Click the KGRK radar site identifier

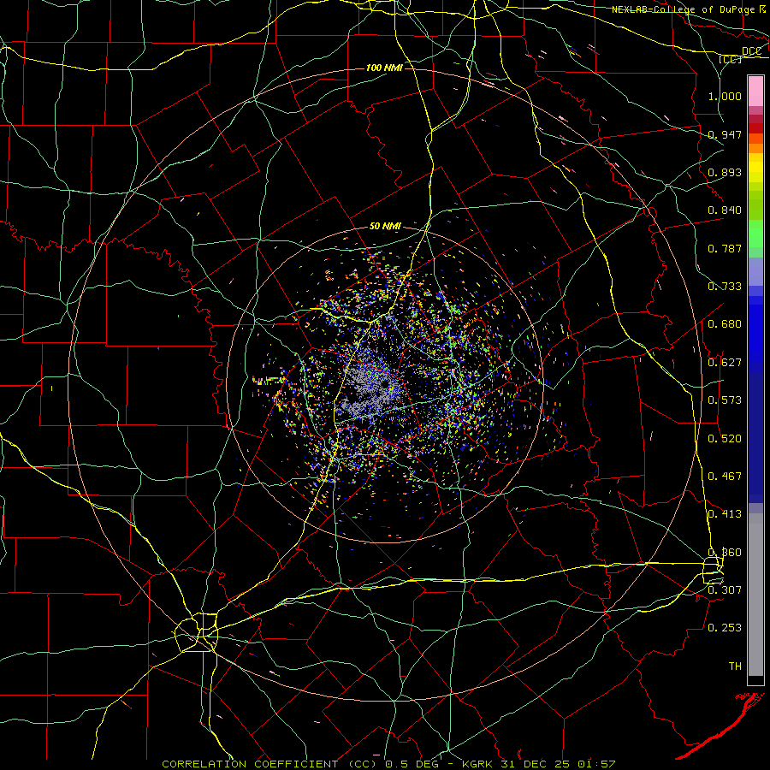tap(478, 764)
